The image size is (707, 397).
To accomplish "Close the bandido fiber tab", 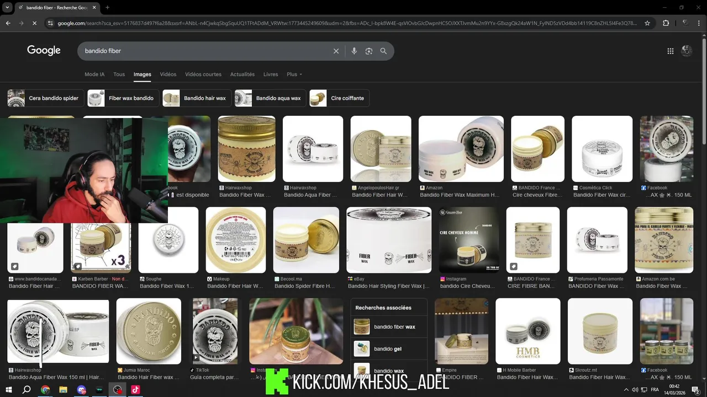I will coord(93,8).
